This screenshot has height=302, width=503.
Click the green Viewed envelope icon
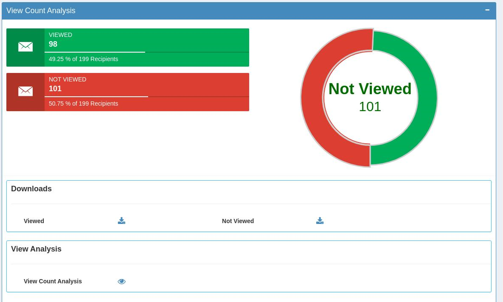pyautogui.click(x=25, y=47)
